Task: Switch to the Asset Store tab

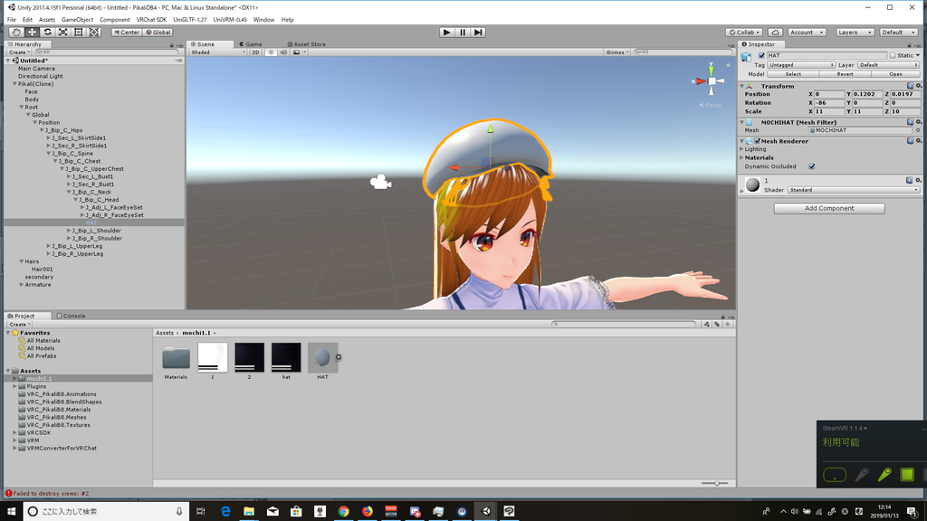Action: 306,44
